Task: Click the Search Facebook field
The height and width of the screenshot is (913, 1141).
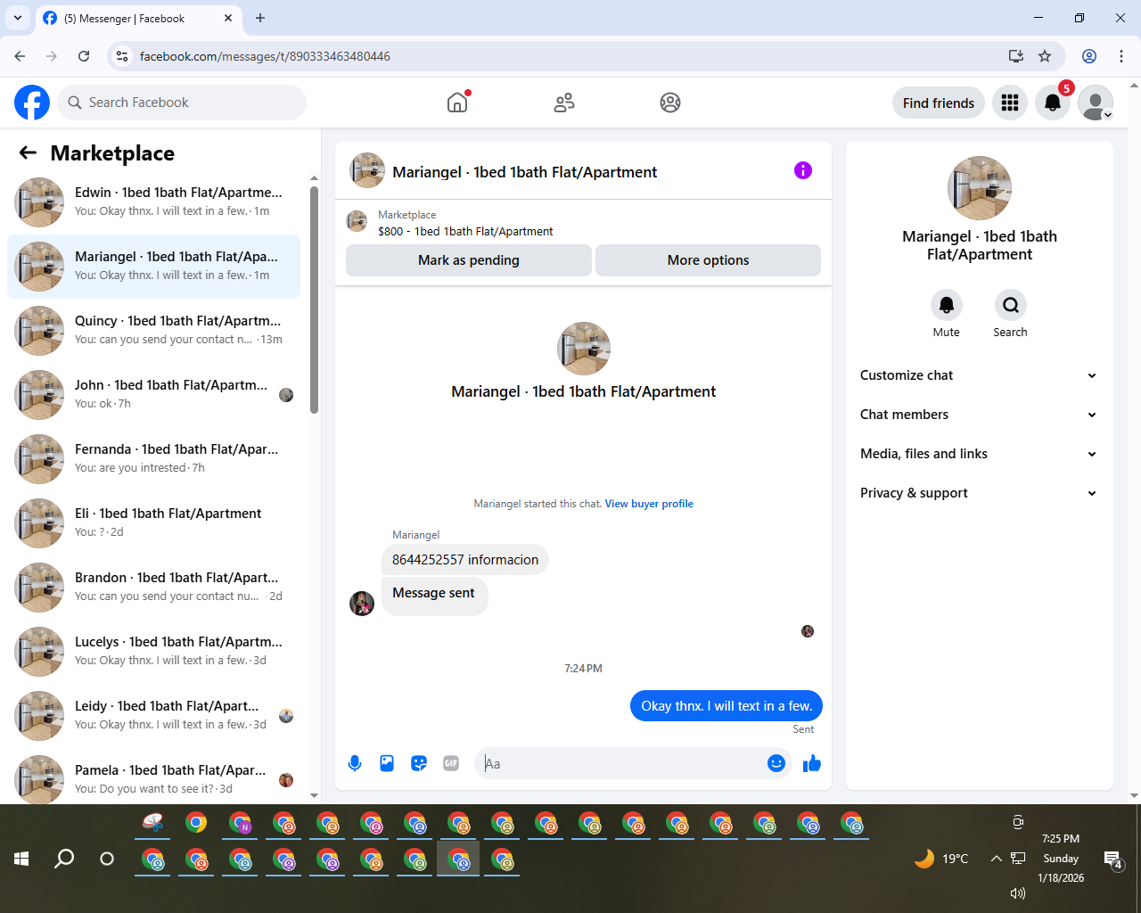Action: click(x=182, y=103)
